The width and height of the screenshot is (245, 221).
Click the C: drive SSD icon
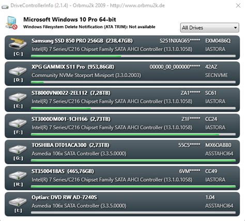(x=18, y=43)
